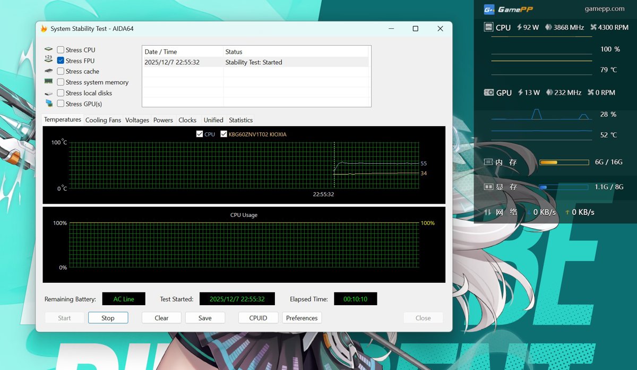The width and height of the screenshot is (637, 370).
Task: Enable the Stress CPU checkbox
Action: click(x=61, y=49)
